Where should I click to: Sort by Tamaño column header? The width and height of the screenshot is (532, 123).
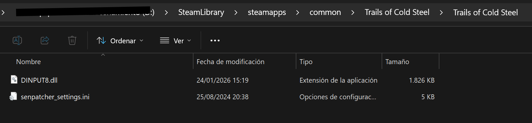click(397, 62)
